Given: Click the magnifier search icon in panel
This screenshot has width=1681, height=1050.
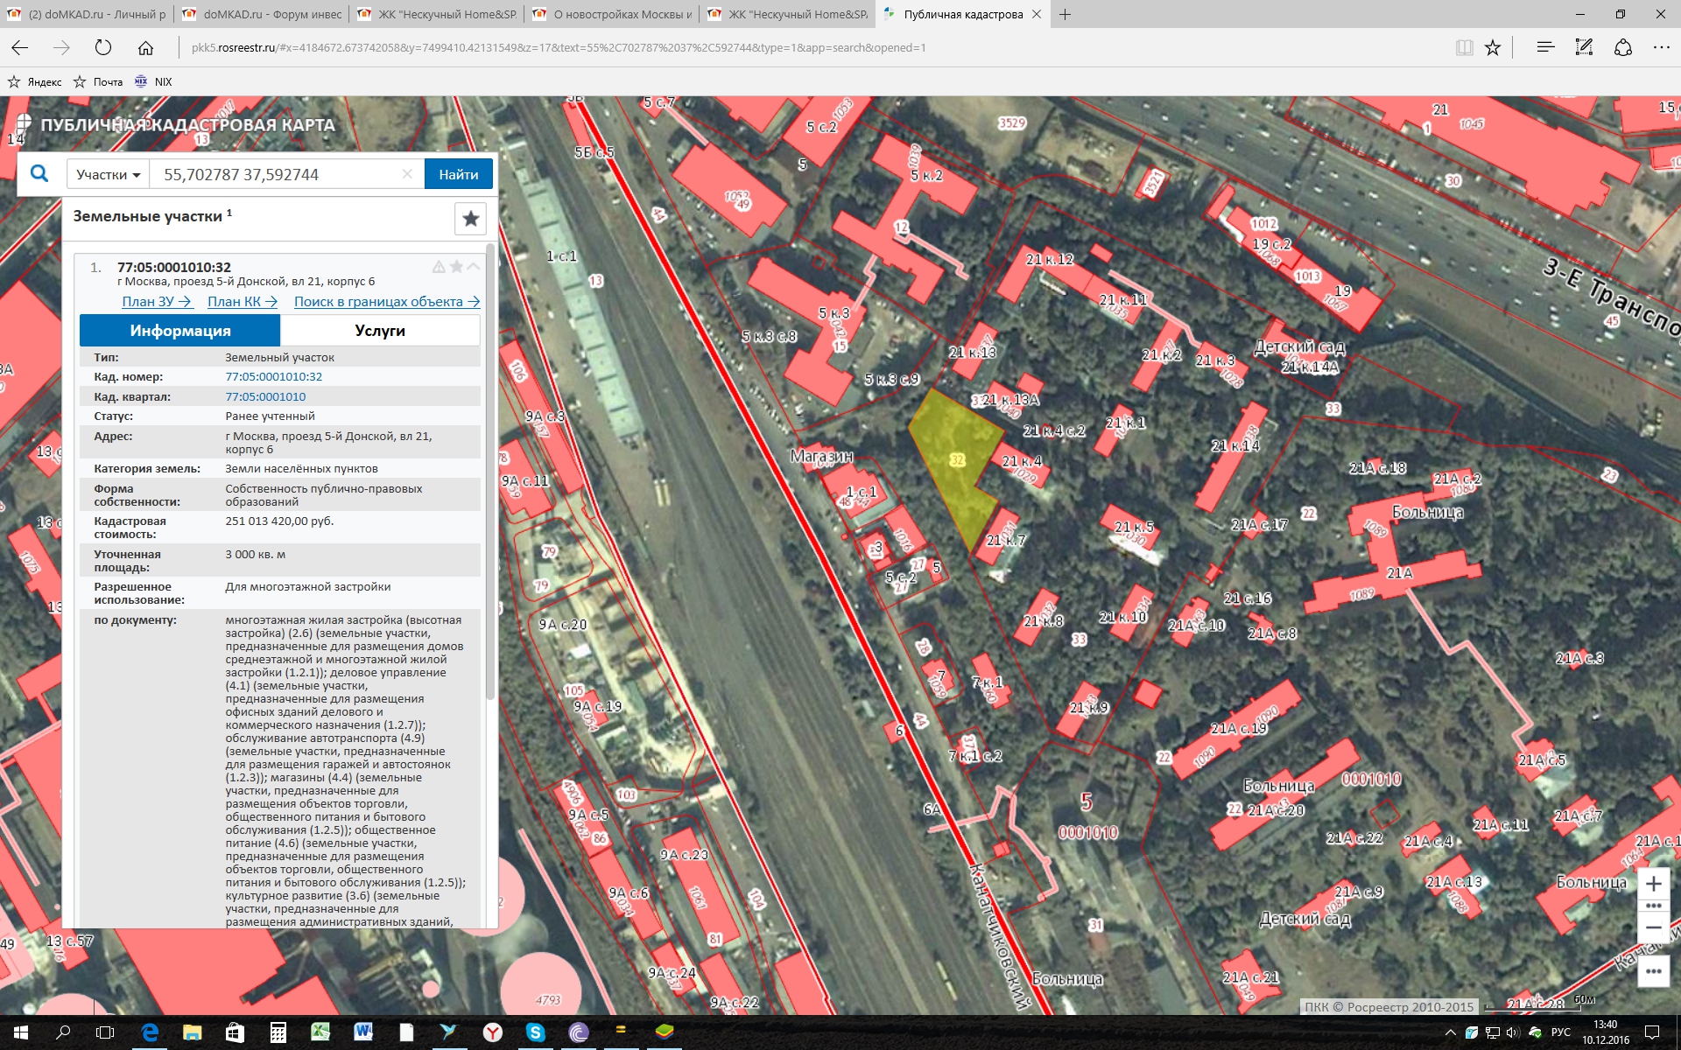Looking at the screenshot, I should (39, 174).
